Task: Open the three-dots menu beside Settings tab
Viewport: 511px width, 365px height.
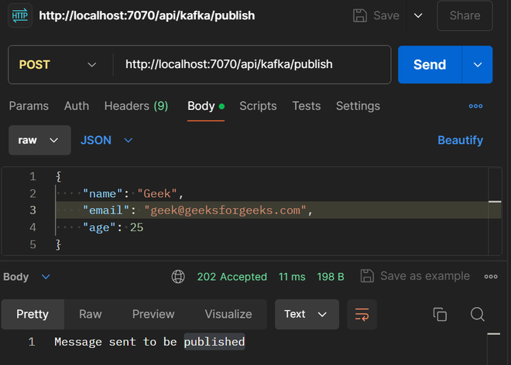Action: pyautogui.click(x=475, y=106)
